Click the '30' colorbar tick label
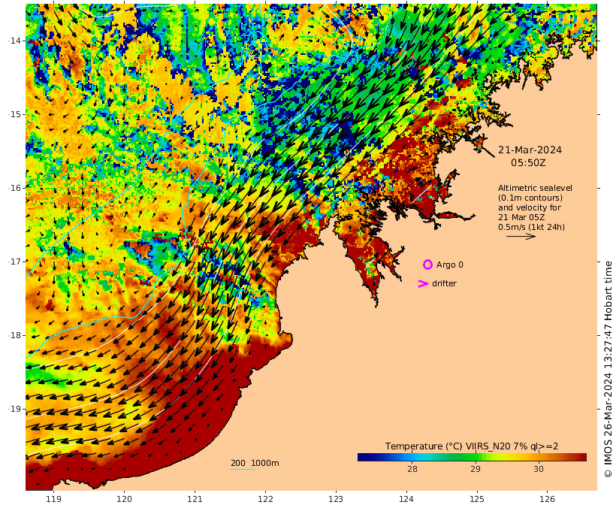This screenshot has height=511, width=616. click(x=539, y=469)
